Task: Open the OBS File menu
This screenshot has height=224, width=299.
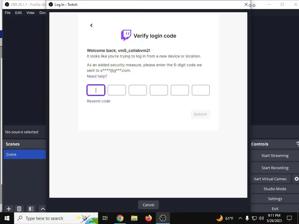Action: [x=8, y=13]
